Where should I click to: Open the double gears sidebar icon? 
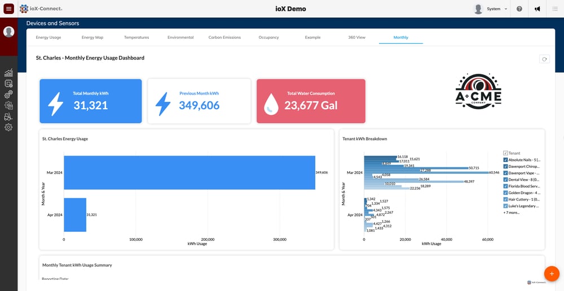pyautogui.click(x=8, y=95)
